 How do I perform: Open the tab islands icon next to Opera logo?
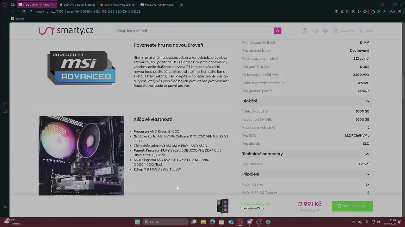13,5
